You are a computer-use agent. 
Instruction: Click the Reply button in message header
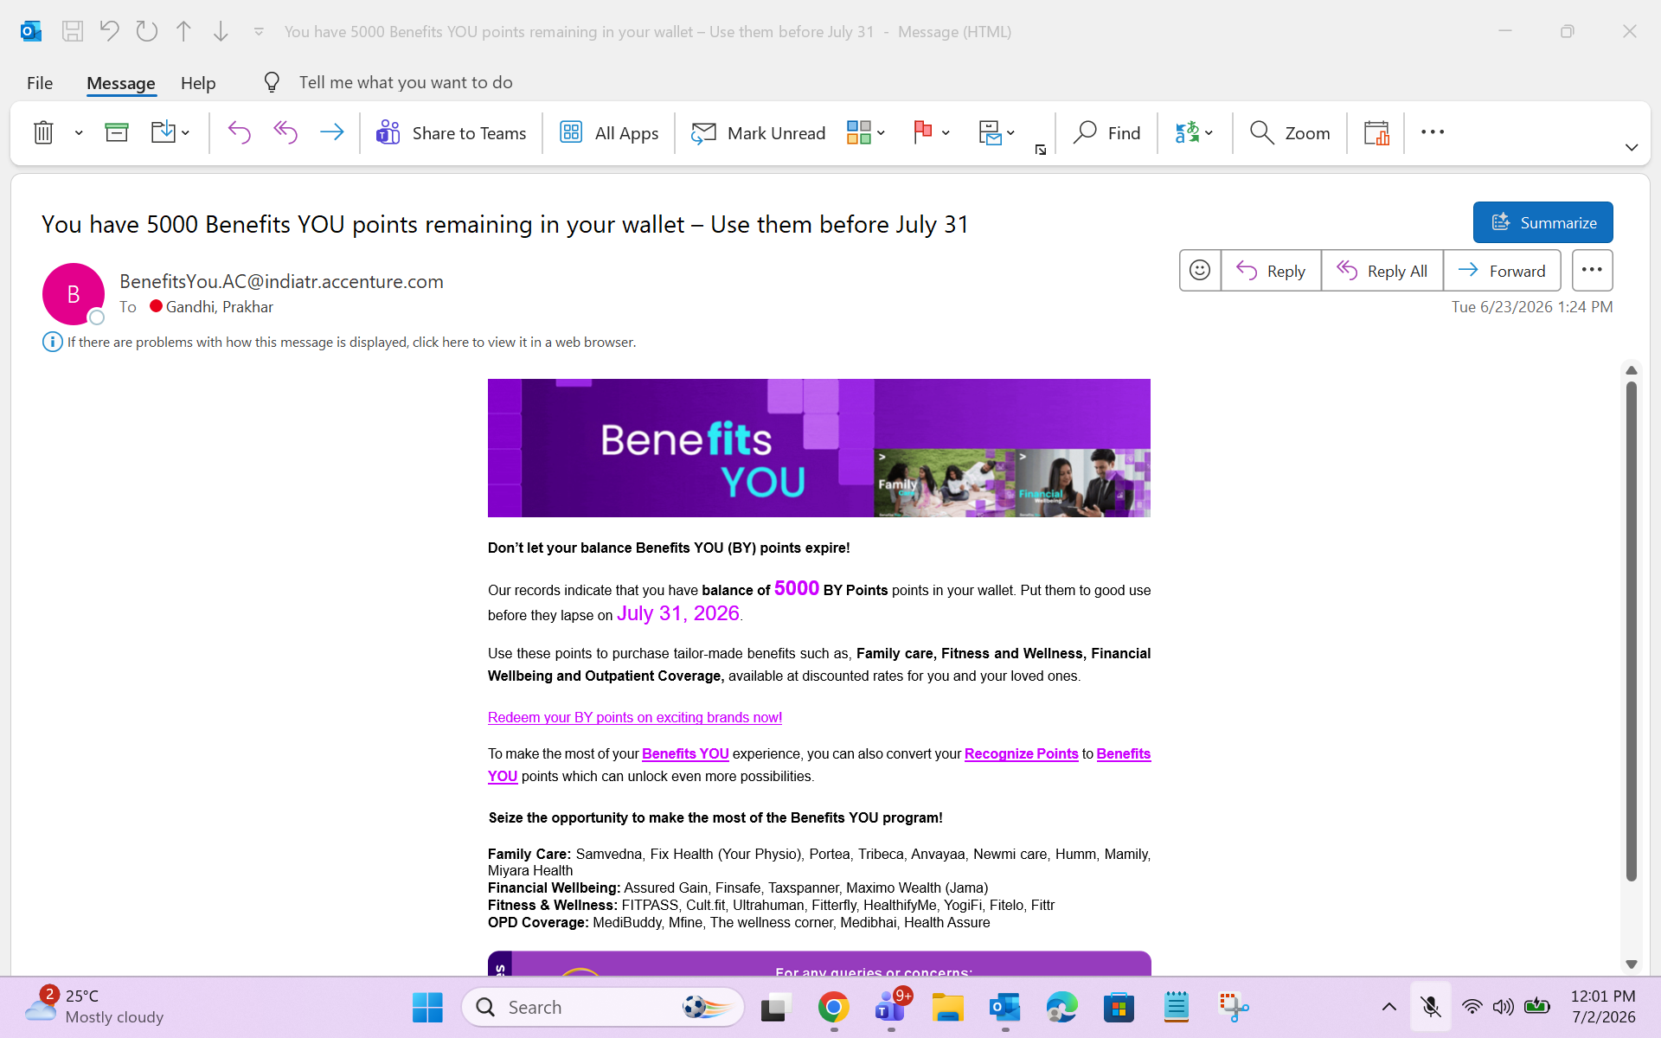tap(1271, 271)
